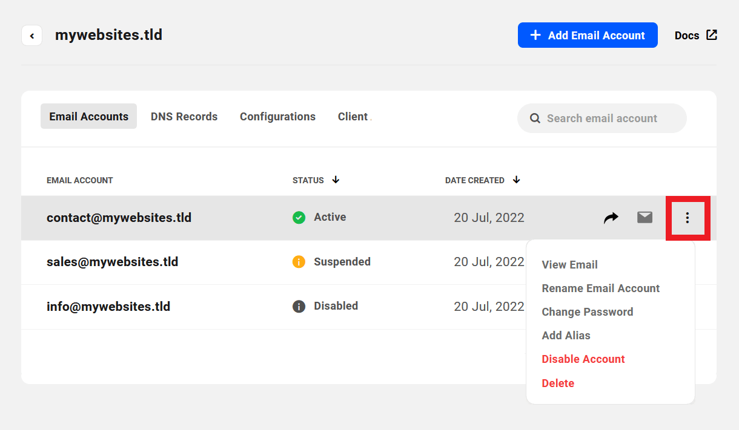This screenshot has width=739, height=430.
Task: Click the Email Account column header
Action: 80,180
